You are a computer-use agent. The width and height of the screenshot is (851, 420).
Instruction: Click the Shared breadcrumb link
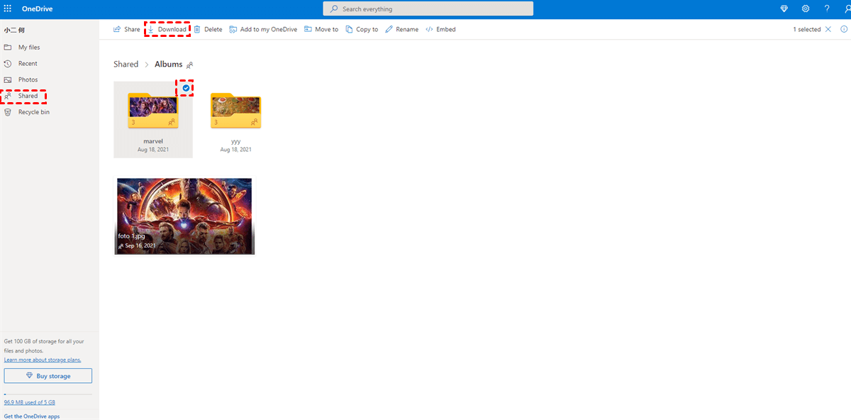[x=126, y=64]
